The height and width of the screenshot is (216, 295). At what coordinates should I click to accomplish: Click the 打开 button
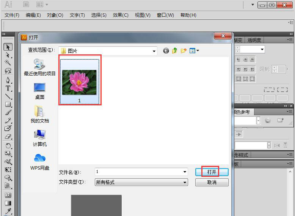point(212,172)
